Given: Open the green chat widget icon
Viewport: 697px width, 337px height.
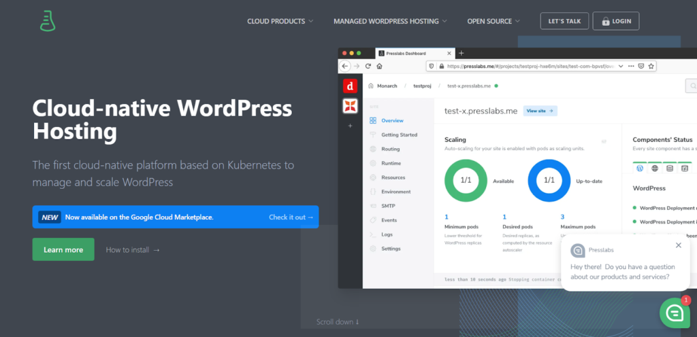Looking at the screenshot, I should pos(675,313).
